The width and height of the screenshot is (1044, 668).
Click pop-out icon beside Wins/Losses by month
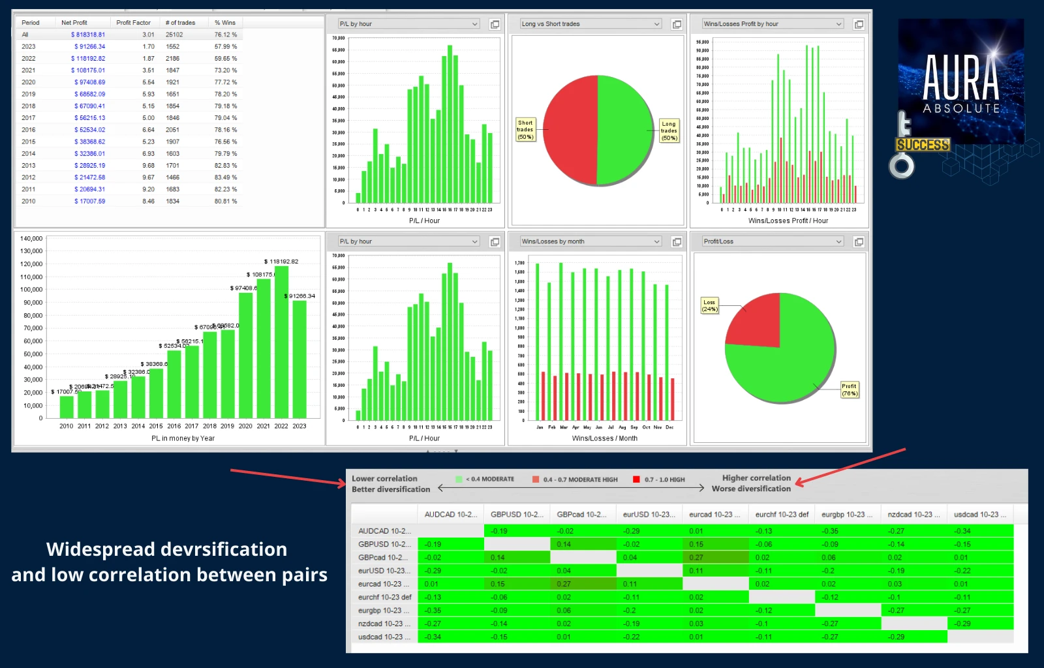coord(677,242)
